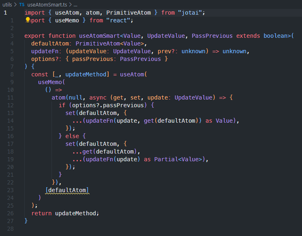
Task: Click the 'updateFn' parameter name
Action: (45, 51)
